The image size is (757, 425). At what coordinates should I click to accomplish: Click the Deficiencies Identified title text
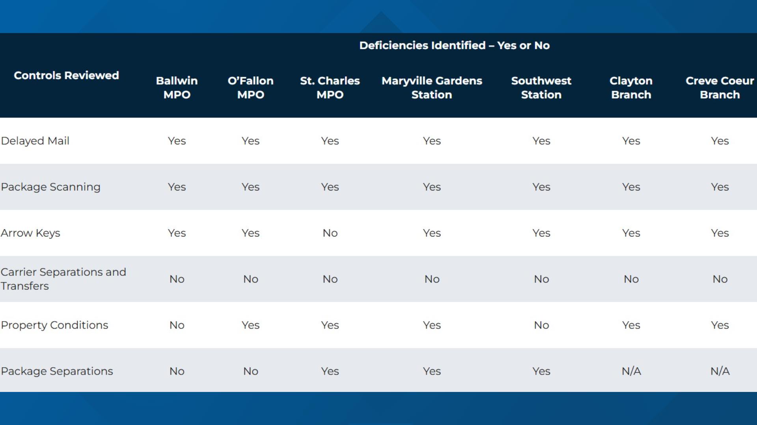point(455,46)
